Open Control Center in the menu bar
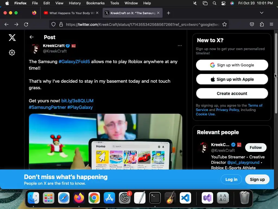 [223, 3]
